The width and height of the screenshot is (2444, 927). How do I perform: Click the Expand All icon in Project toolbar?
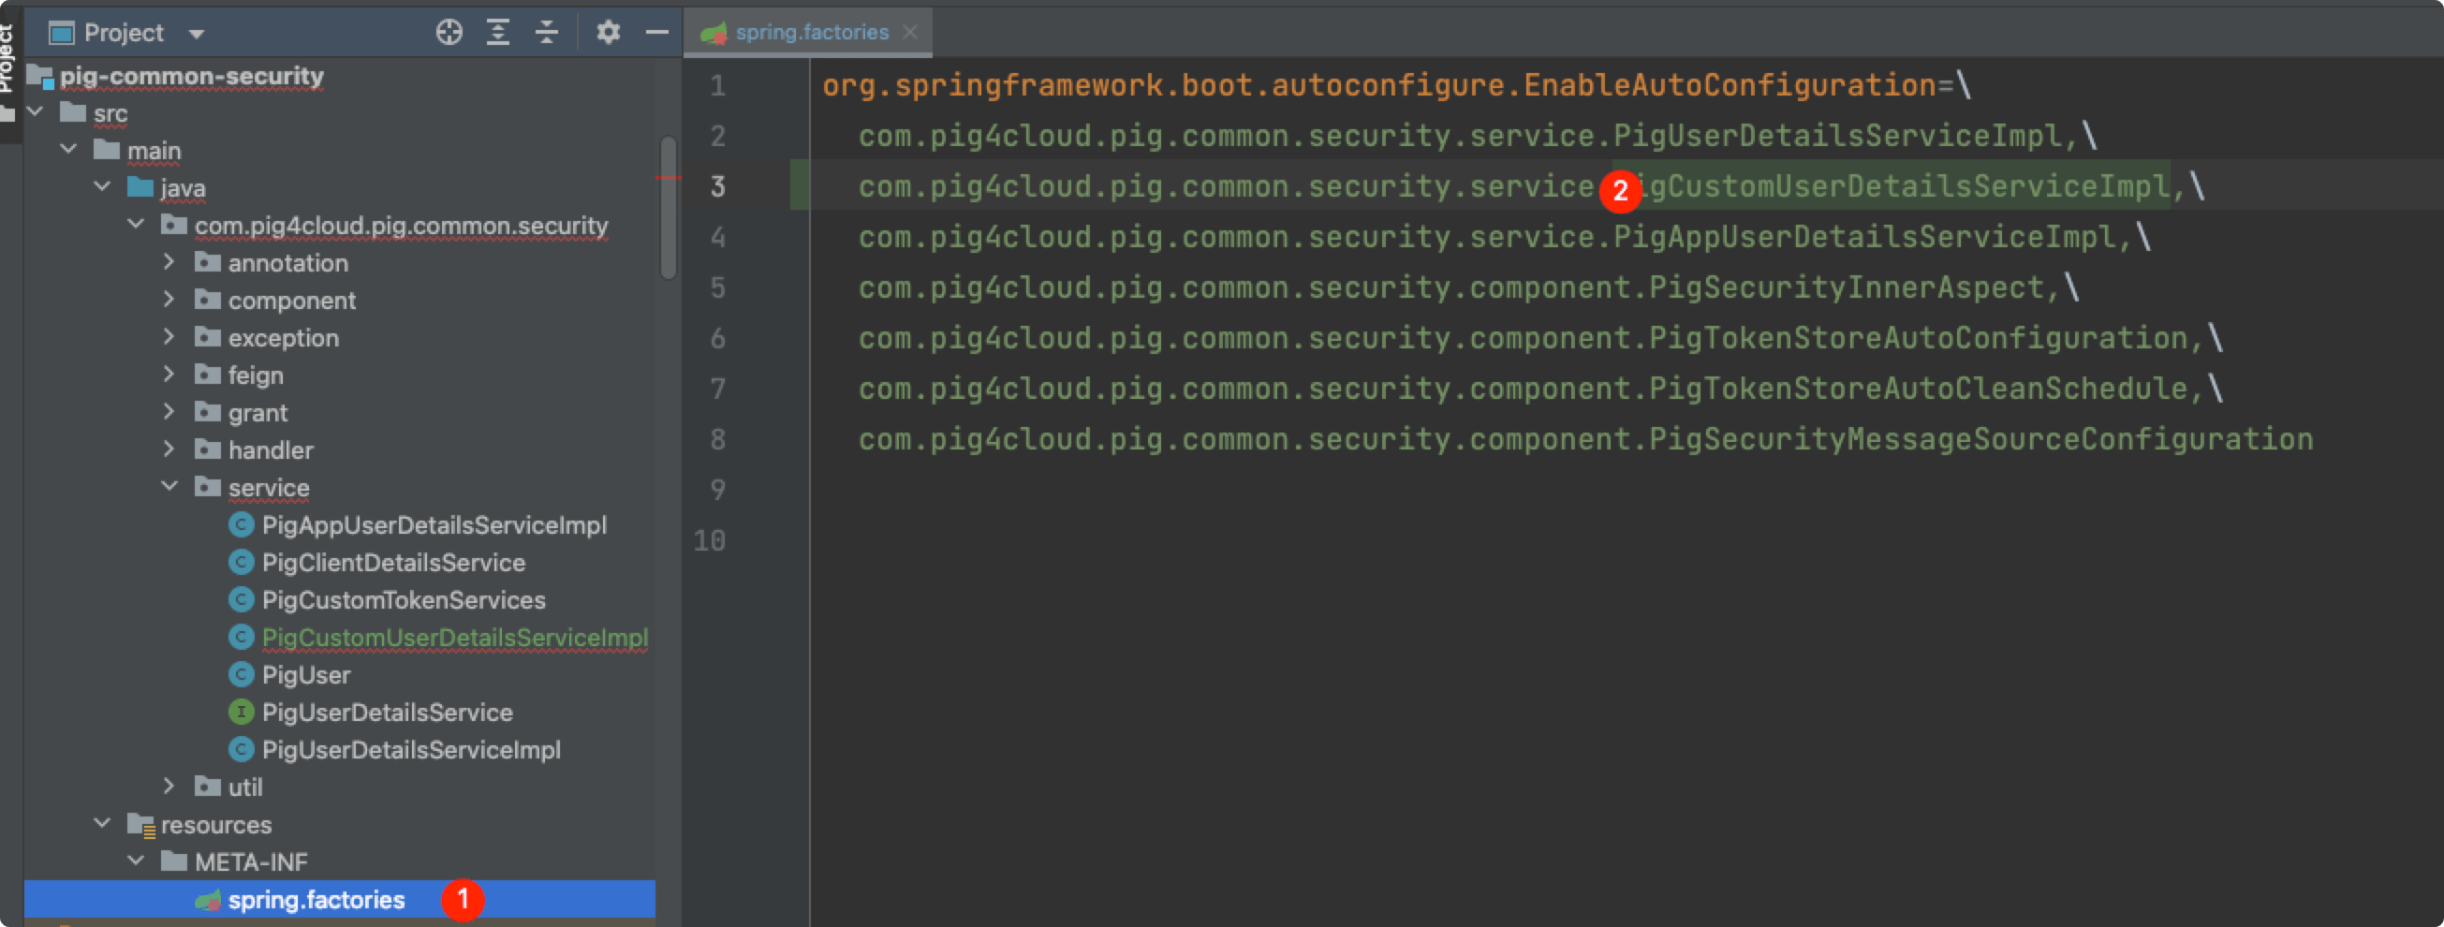click(x=498, y=32)
